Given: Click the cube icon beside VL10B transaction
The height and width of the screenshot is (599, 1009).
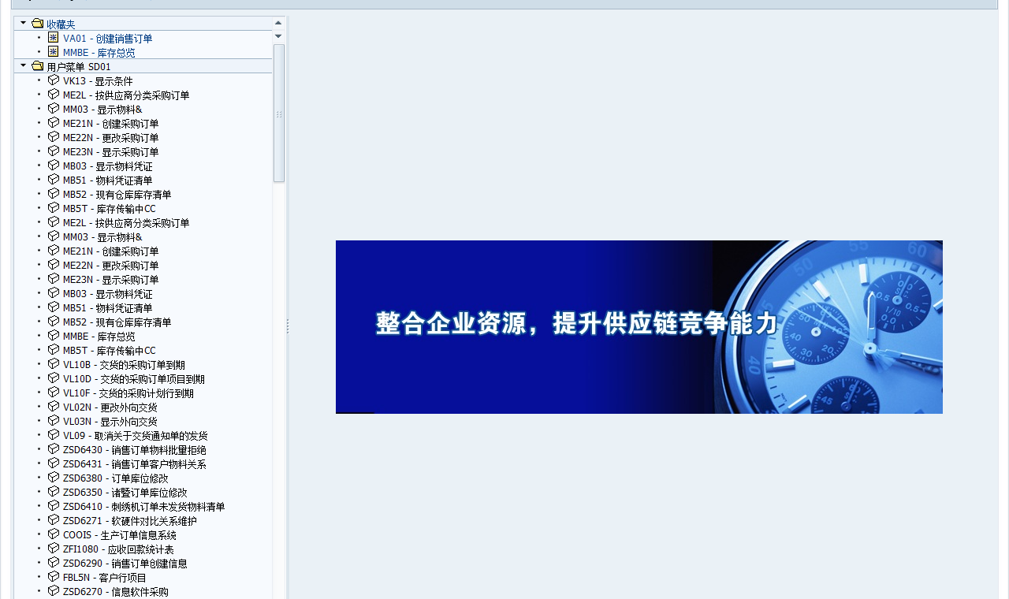Looking at the screenshot, I should [x=53, y=364].
